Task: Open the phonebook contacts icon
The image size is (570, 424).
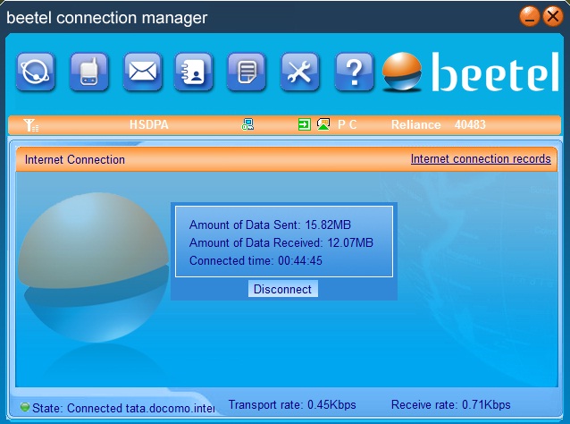Action: [x=193, y=72]
